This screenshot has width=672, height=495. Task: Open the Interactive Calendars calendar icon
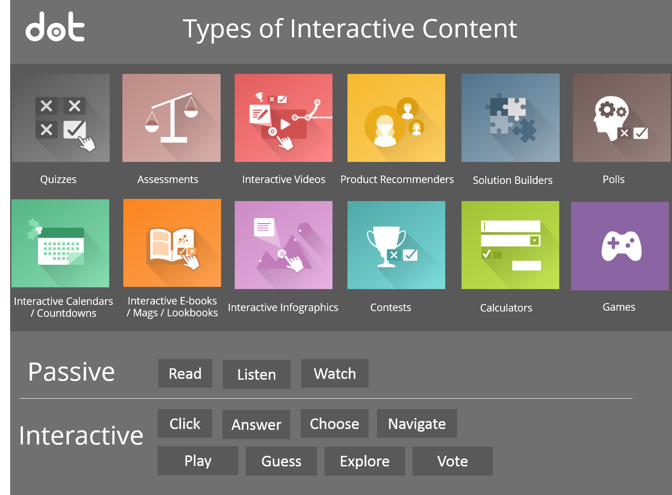click(60, 243)
